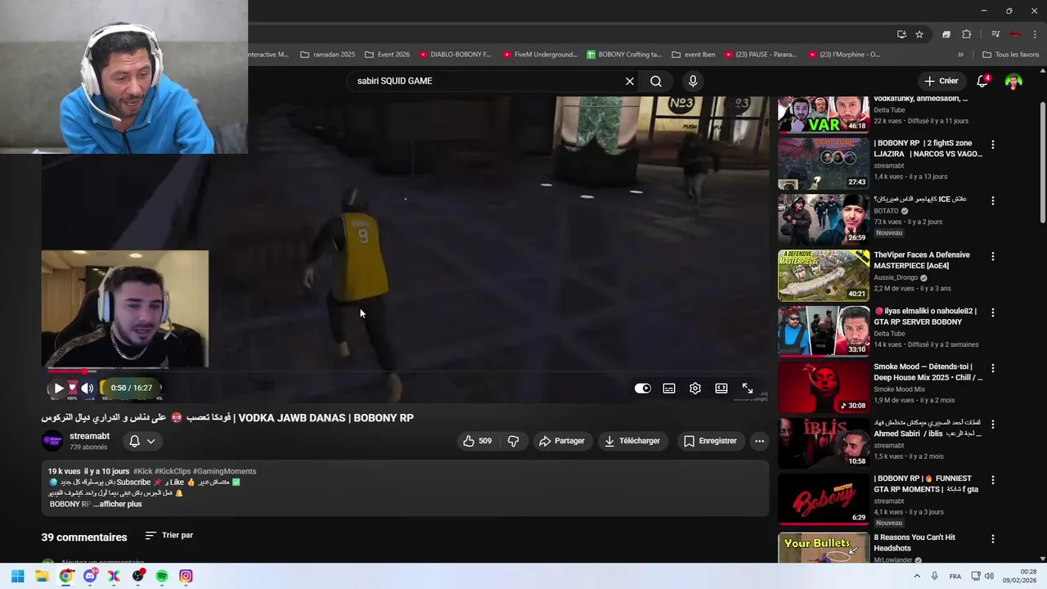
Task: Open options for TheViper AoE4 video
Action: pyautogui.click(x=993, y=256)
